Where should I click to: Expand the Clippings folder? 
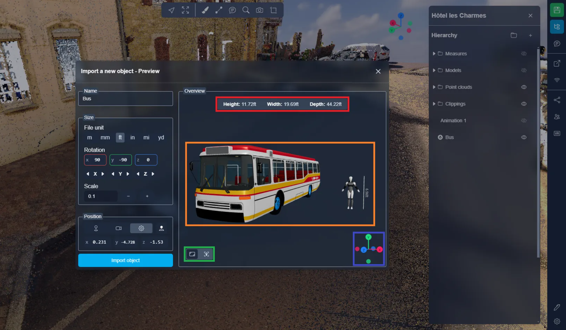click(x=434, y=104)
